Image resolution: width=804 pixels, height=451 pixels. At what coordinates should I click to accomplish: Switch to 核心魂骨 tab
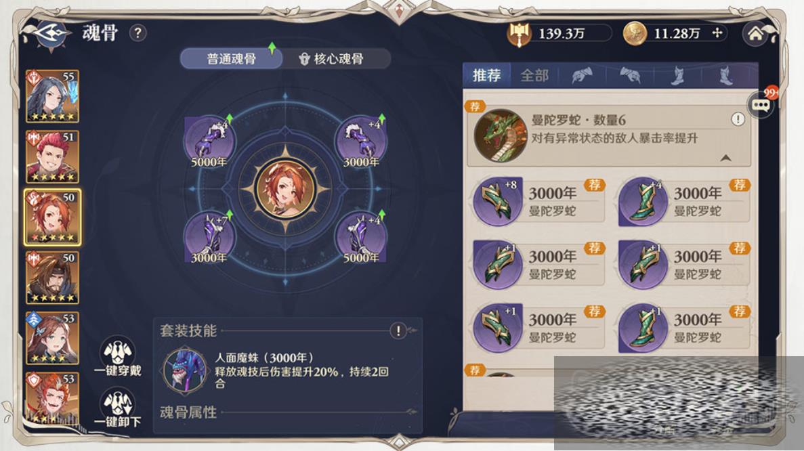click(333, 59)
